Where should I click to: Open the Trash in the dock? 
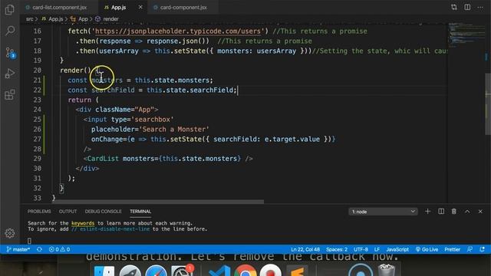(x=386, y=271)
